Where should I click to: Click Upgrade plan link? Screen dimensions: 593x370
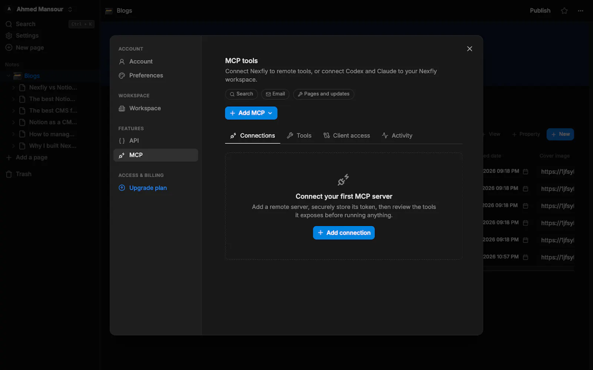tap(148, 188)
